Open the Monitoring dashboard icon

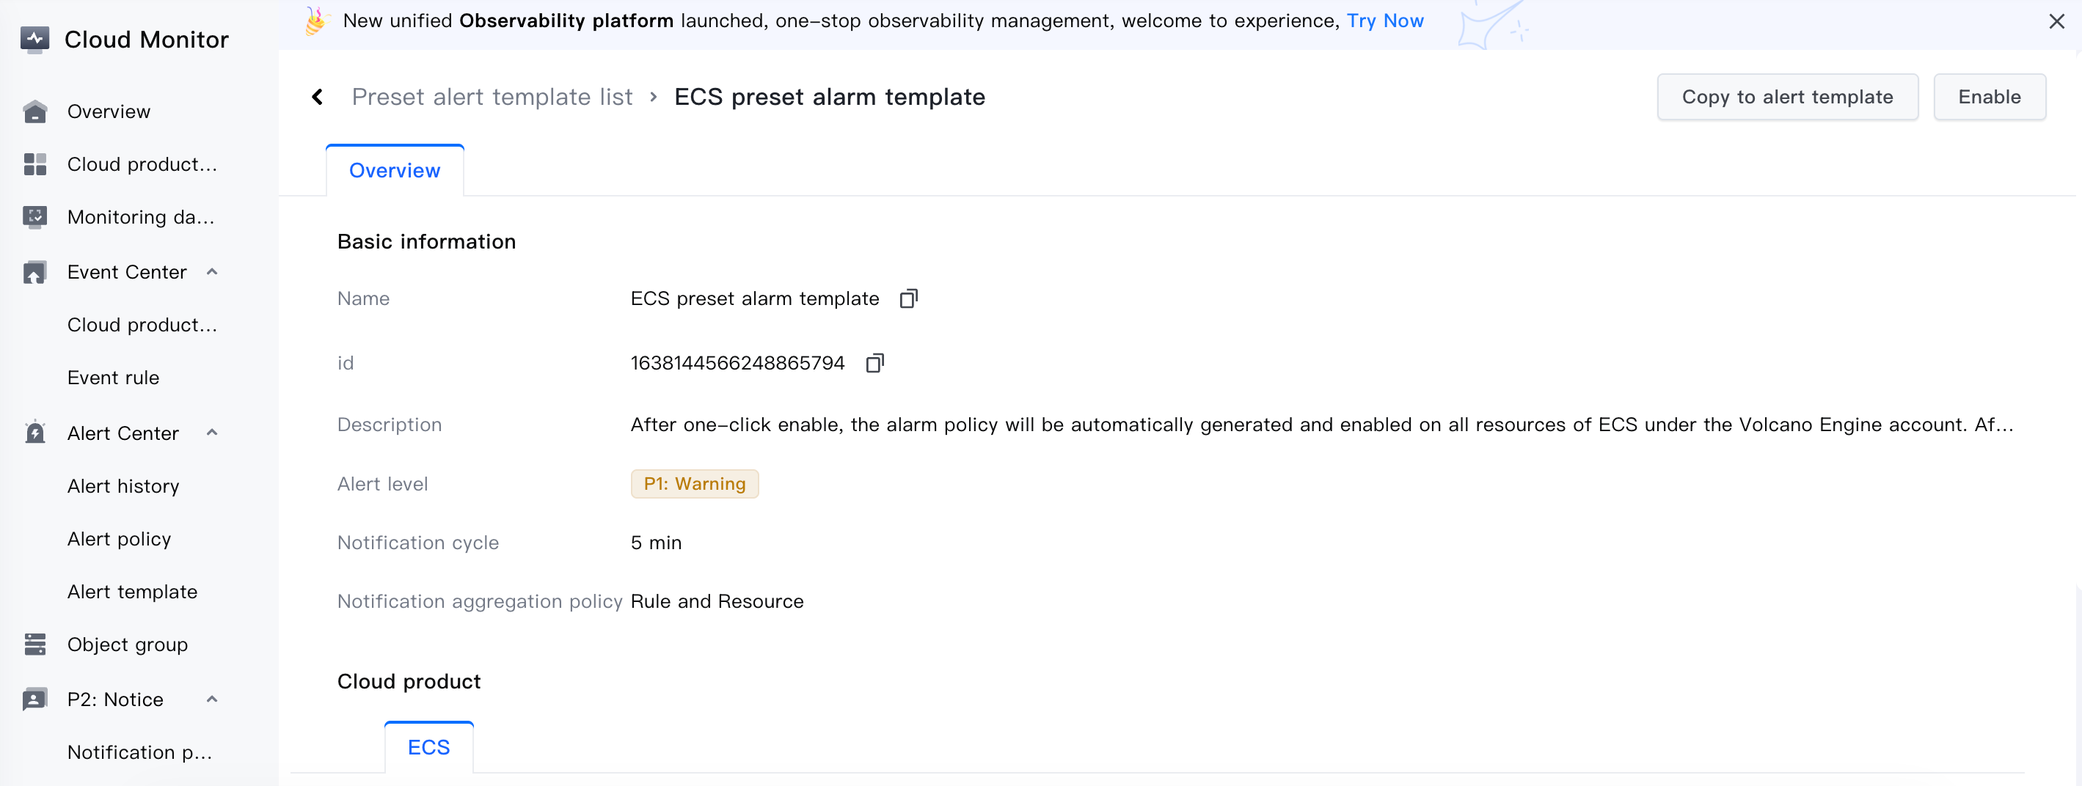click(34, 216)
